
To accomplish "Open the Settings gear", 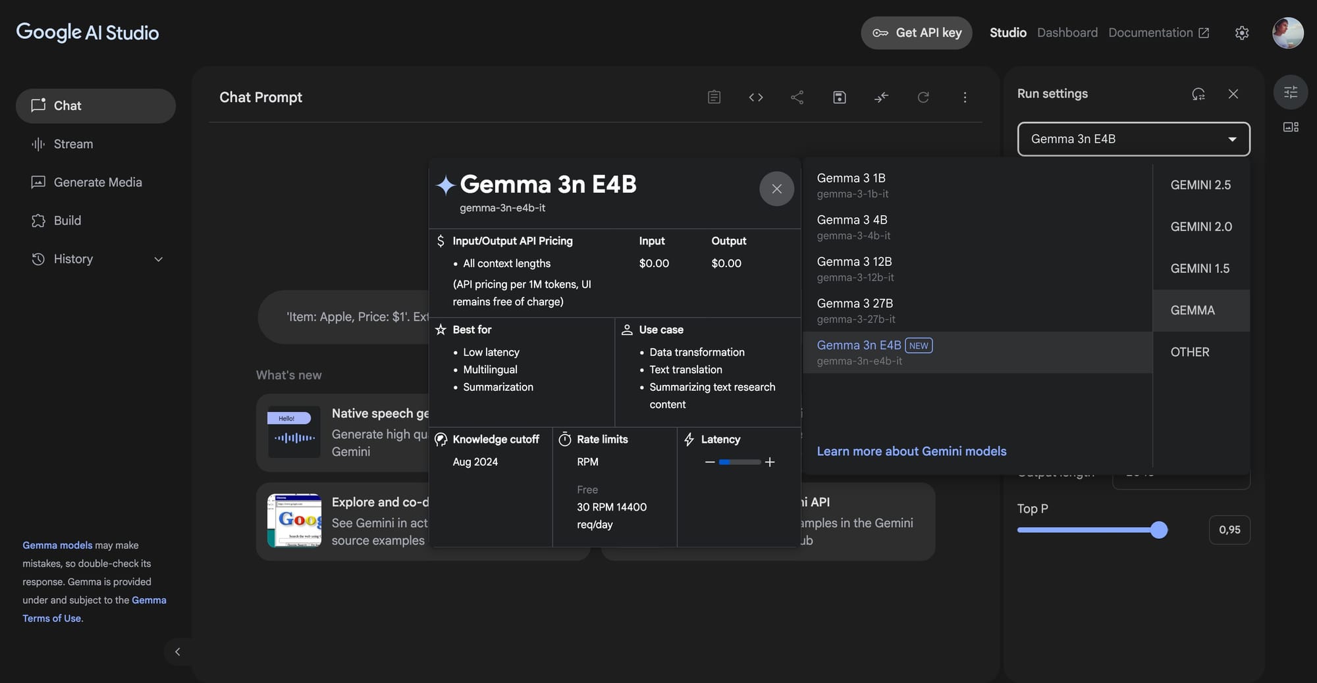I will click(1242, 32).
